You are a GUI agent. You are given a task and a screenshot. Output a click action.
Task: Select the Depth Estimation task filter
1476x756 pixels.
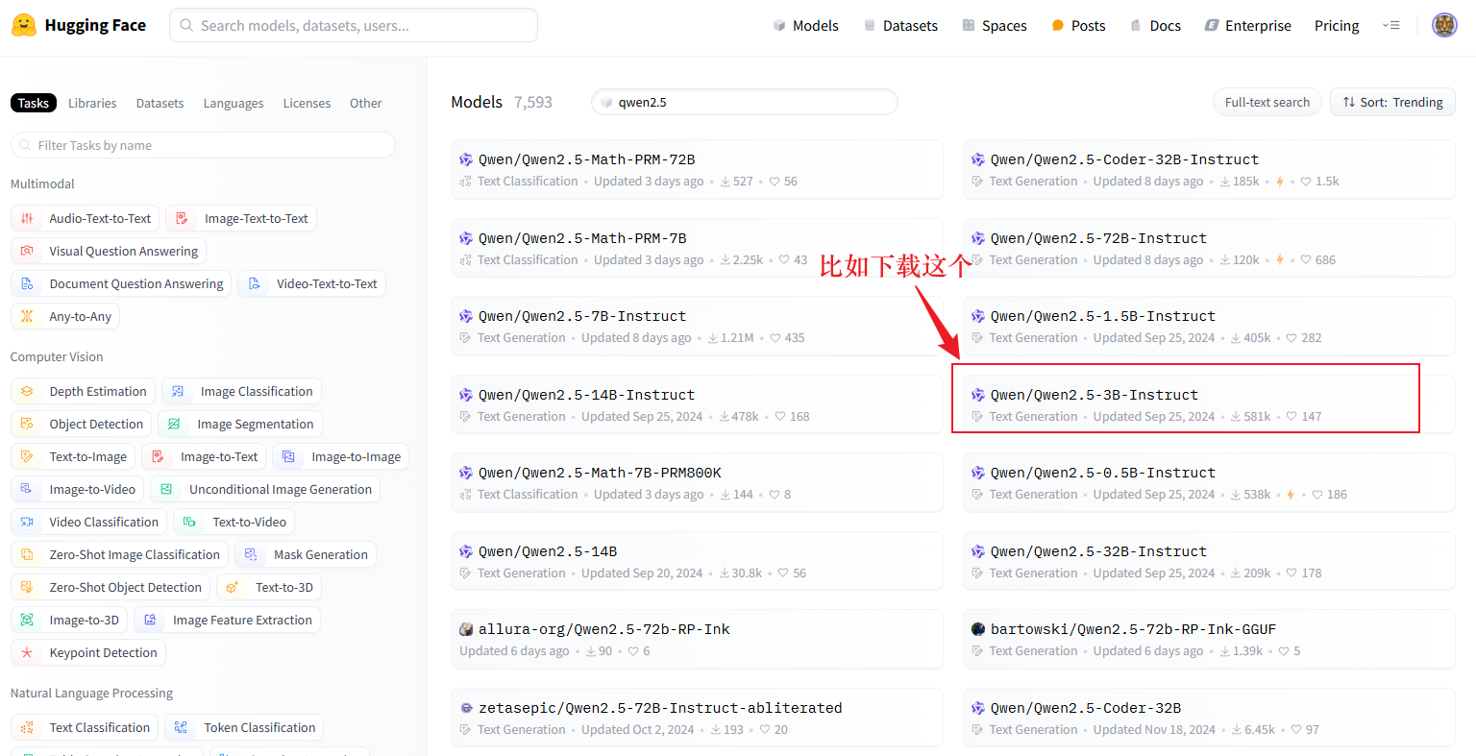click(x=83, y=391)
